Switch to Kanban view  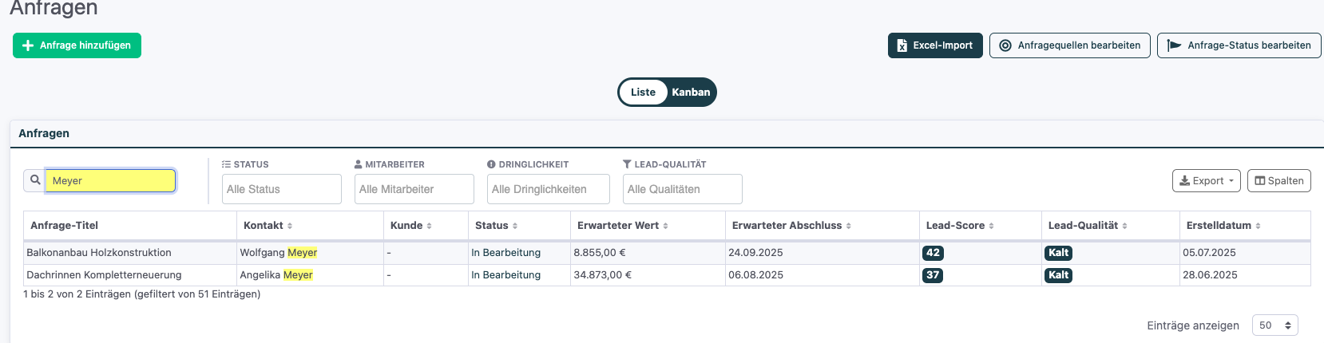click(x=691, y=92)
